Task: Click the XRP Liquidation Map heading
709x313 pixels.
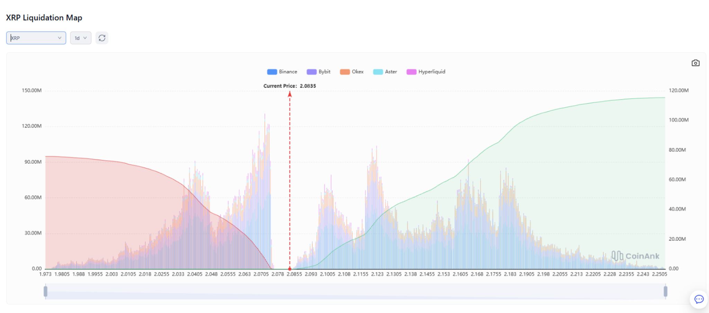Action: click(44, 18)
